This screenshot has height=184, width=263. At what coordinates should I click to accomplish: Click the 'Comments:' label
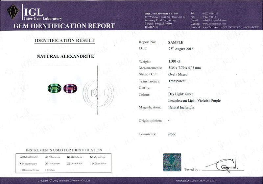[x=147, y=134]
